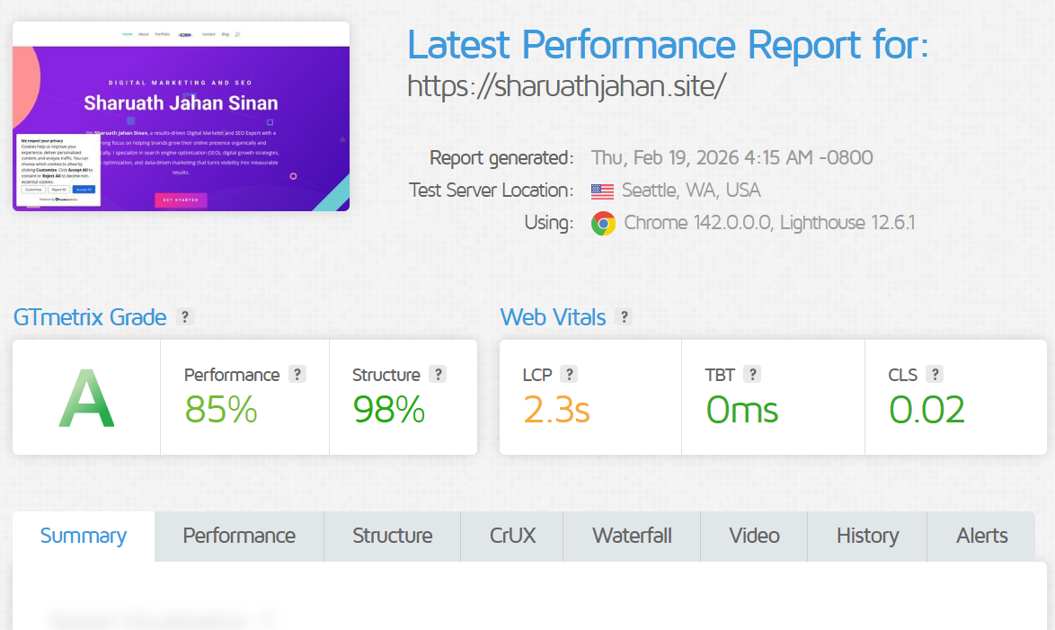The image size is (1055, 630).
Task: Open the Structure tab
Action: click(x=392, y=536)
